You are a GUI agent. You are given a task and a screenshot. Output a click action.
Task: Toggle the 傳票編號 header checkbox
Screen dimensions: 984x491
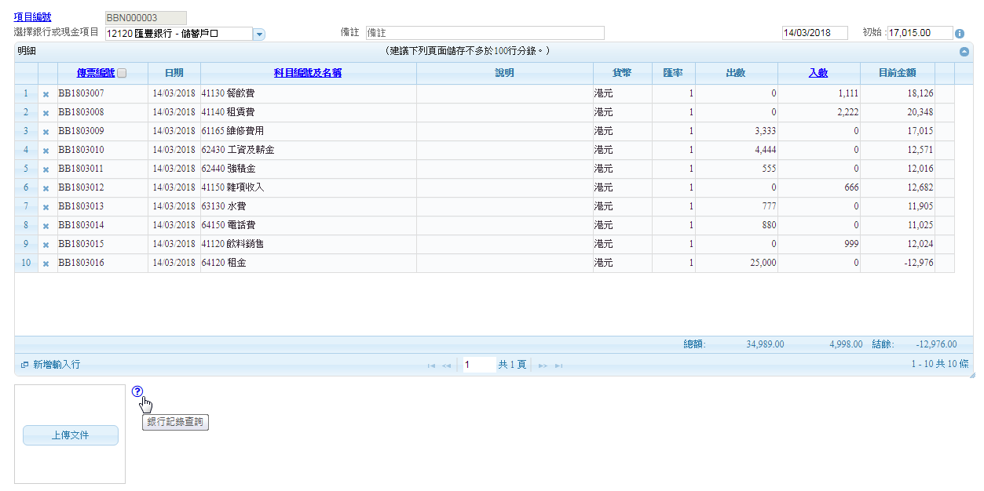click(122, 73)
